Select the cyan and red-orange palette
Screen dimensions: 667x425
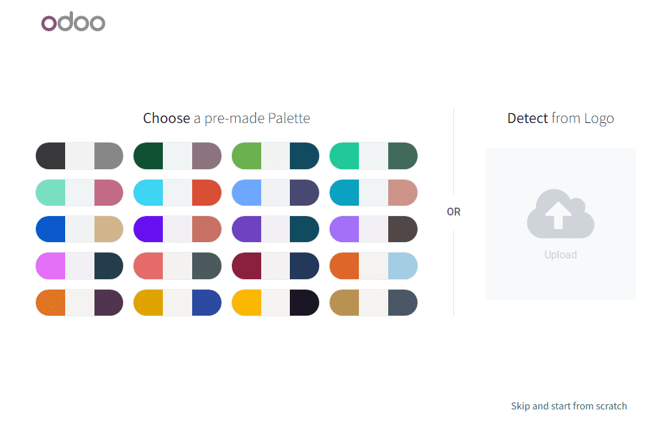177,193
